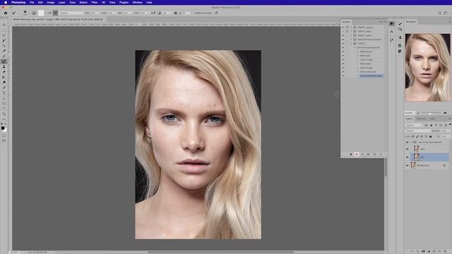Open the layer blend mode dropdown

(x=418, y=131)
